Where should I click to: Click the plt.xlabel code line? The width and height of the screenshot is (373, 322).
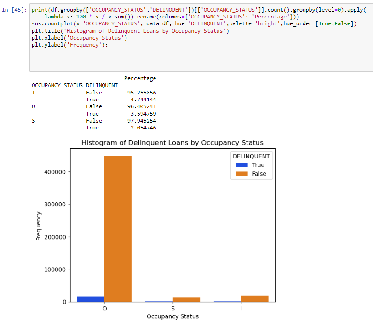[x=79, y=38]
